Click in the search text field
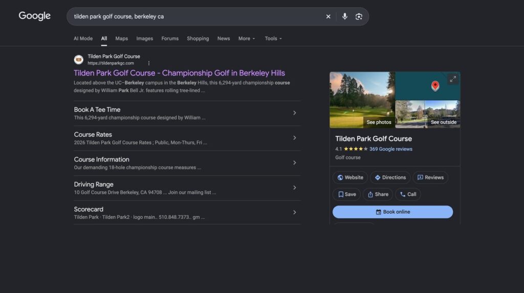This screenshot has width=524, height=293. (x=197, y=16)
